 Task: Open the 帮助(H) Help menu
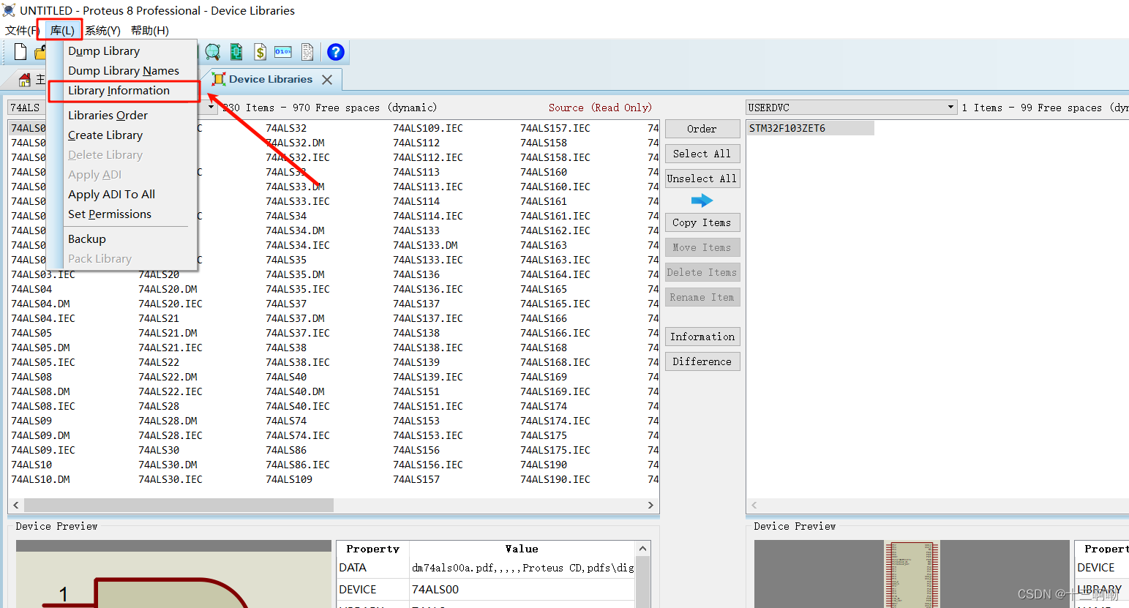[x=150, y=30]
